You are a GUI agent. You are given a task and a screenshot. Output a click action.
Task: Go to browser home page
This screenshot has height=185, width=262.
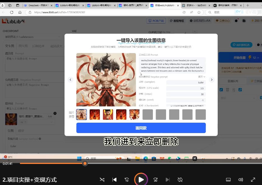(20, 12)
